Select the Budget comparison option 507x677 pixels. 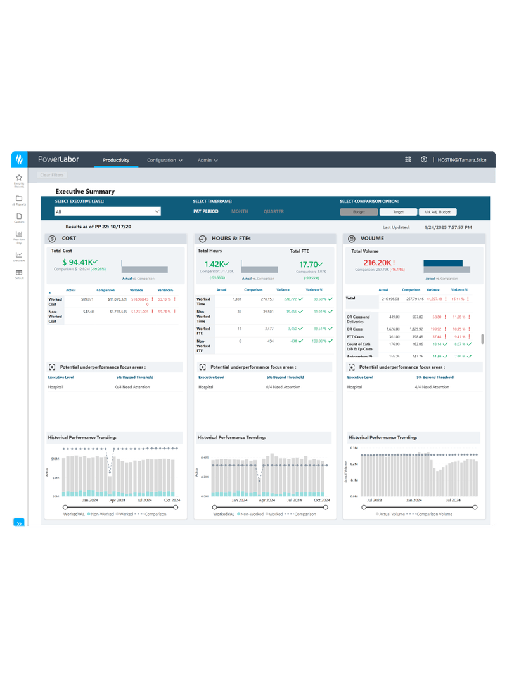tap(359, 212)
